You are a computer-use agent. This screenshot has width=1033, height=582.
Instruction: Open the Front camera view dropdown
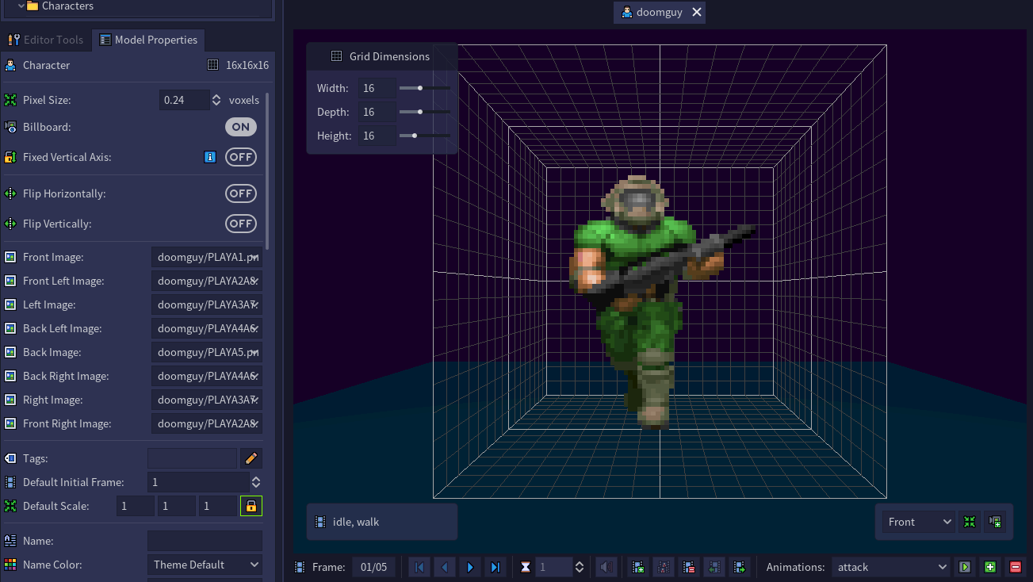[918, 522]
